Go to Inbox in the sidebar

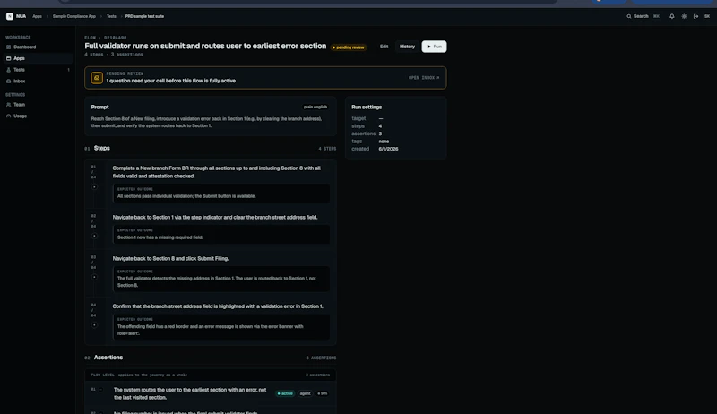click(x=38, y=81)
